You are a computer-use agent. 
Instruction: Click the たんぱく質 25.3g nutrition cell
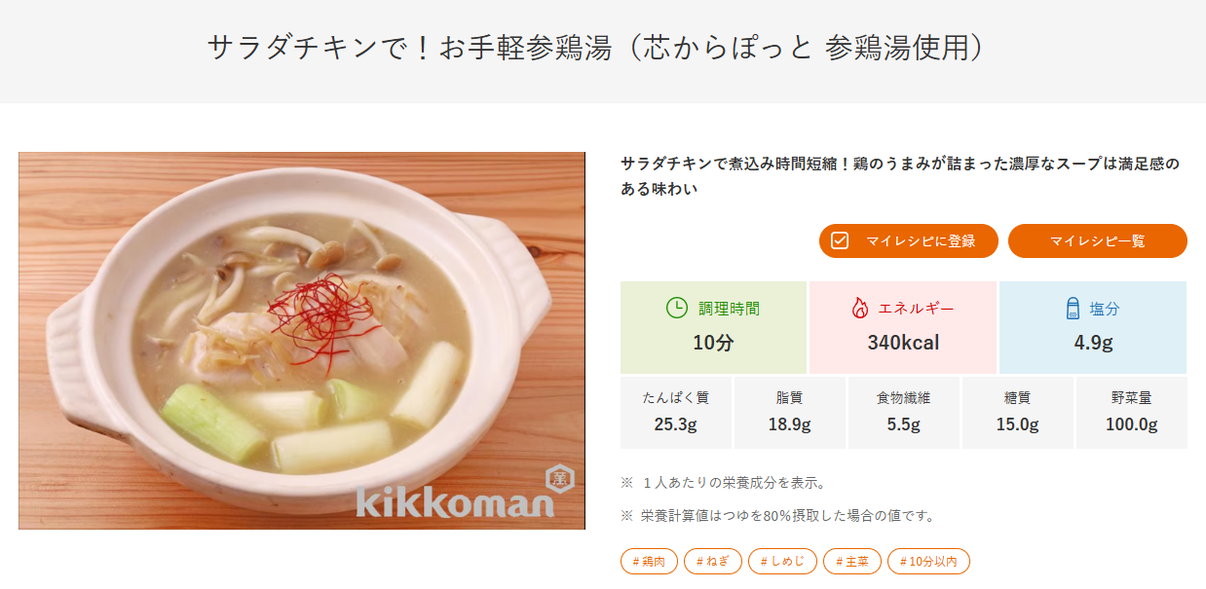click(x=676, y=413)
